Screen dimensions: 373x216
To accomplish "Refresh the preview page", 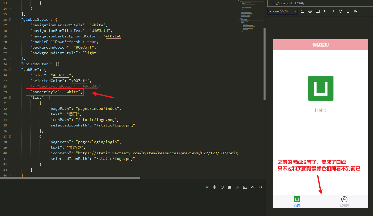I will click(341, 11).
